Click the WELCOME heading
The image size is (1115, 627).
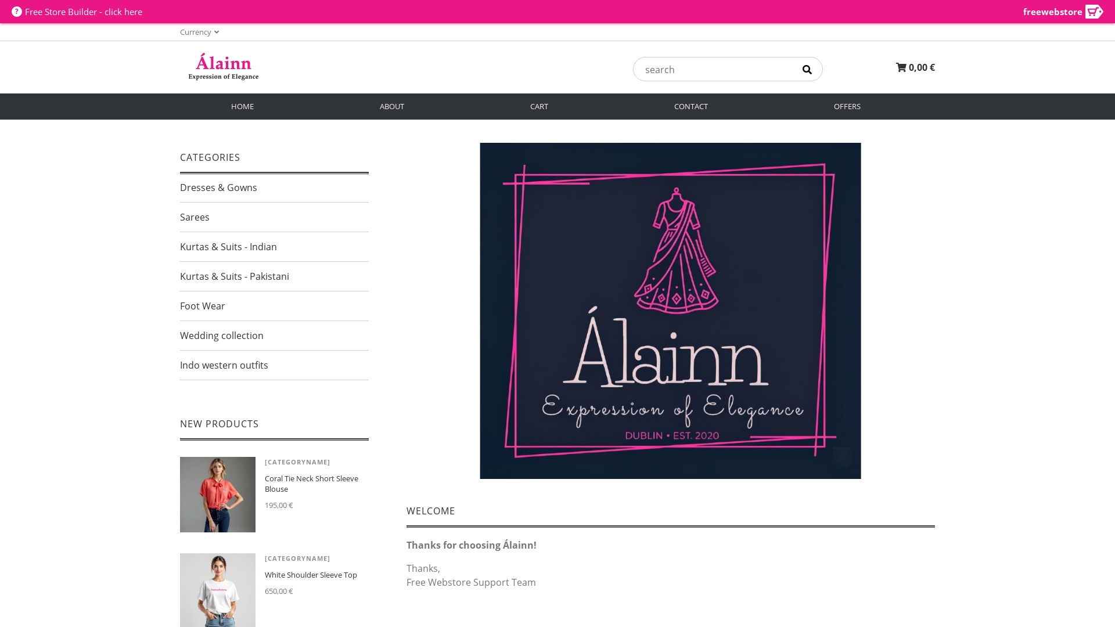(x=430, y=511)
